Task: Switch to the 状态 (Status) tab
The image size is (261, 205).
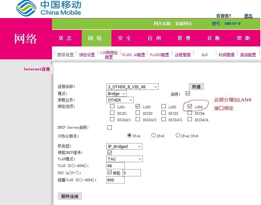Action: click(x=66, y=38)
